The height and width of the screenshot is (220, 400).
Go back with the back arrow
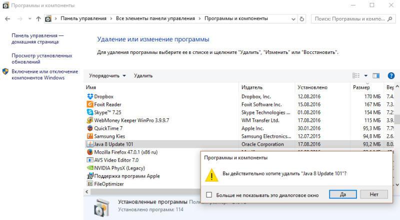click(x=7, y=18)
